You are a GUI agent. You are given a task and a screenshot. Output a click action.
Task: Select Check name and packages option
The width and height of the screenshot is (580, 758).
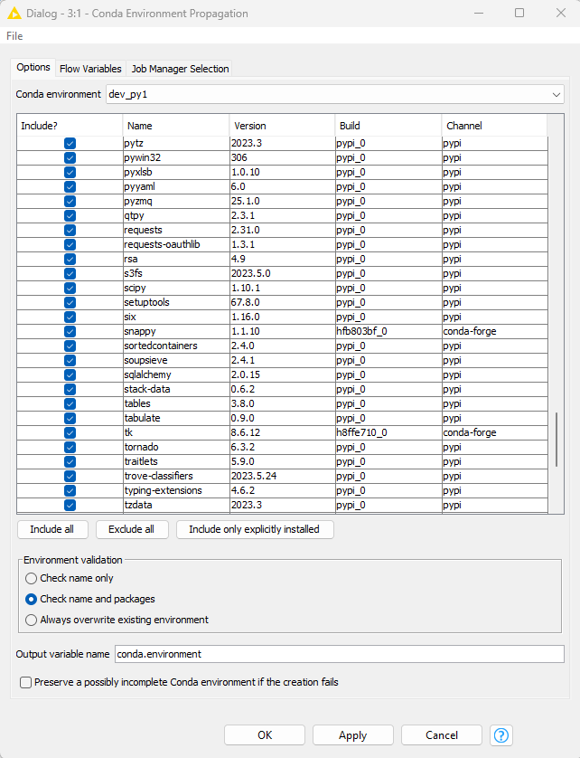(31, 599)
